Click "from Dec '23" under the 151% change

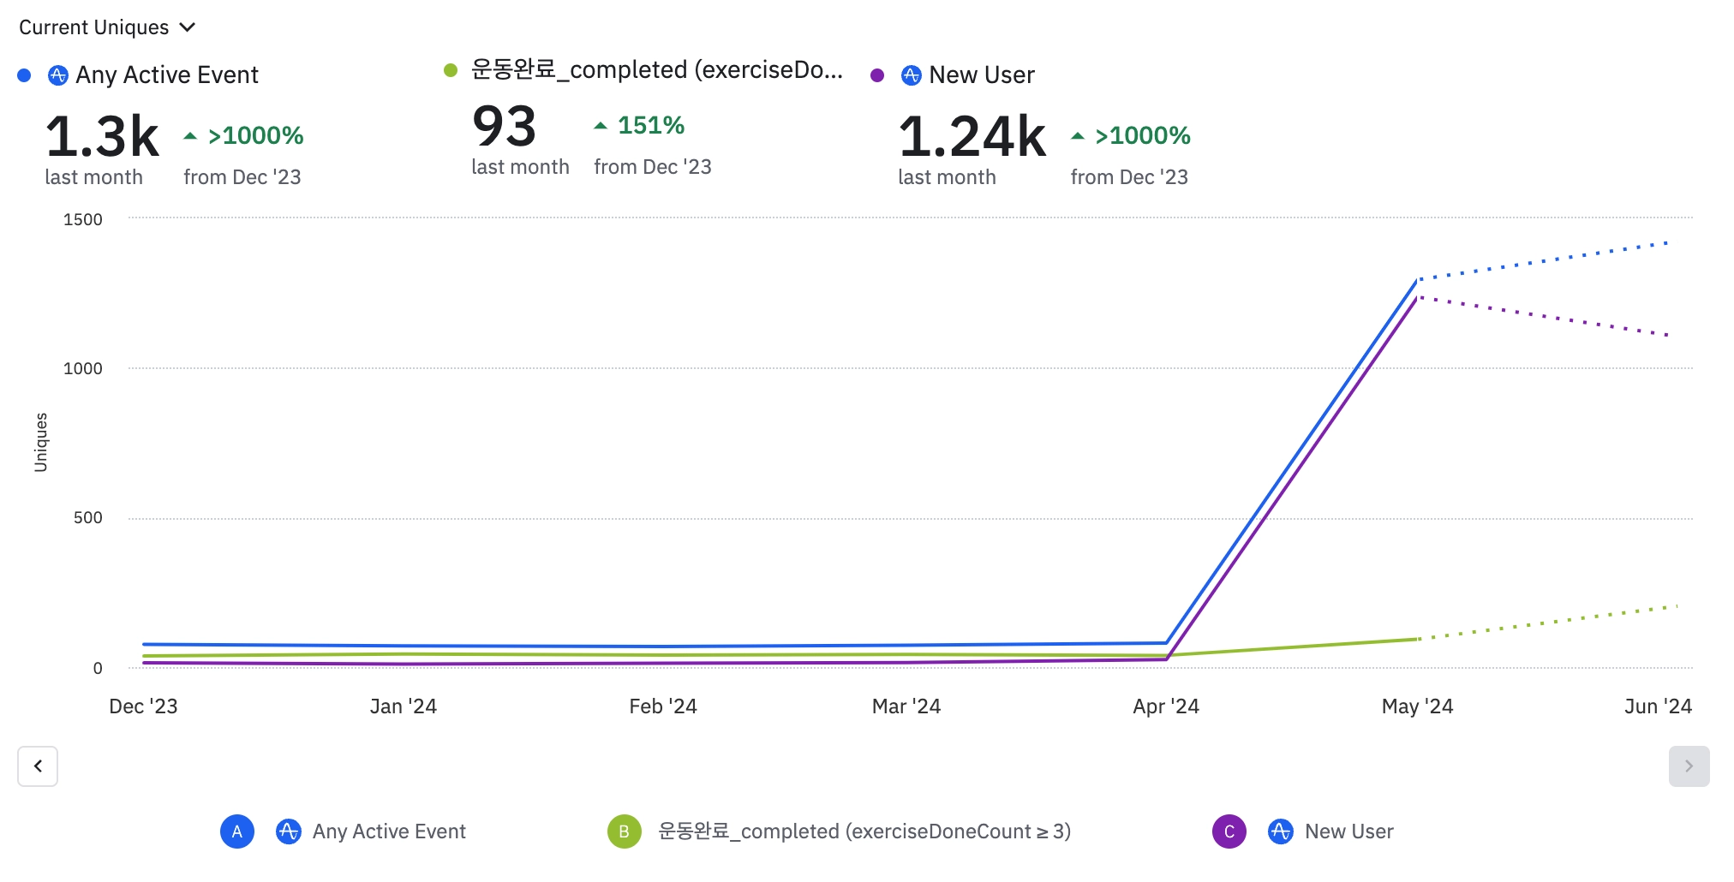[x=653, y=167]
